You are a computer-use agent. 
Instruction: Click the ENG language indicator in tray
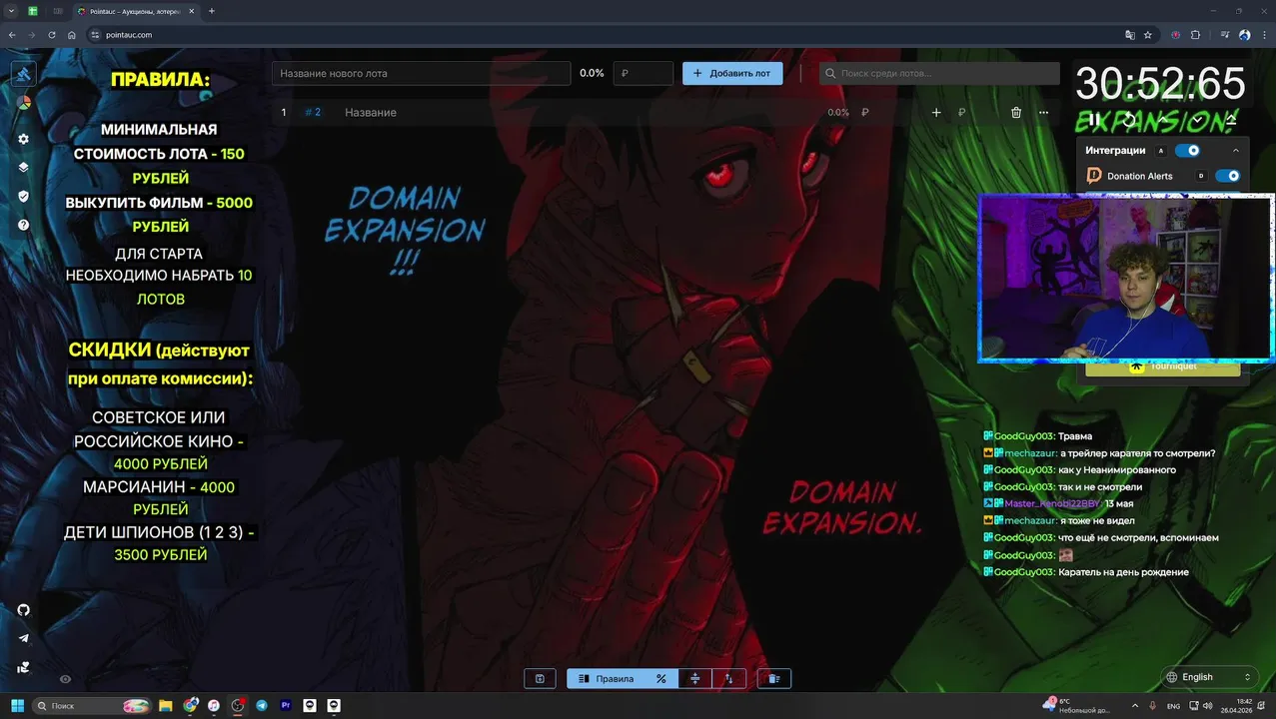pyautogui.click(x=1173, y=706)
